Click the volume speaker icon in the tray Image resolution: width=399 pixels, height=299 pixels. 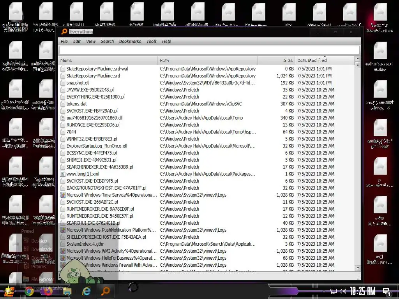click(x=343, y=291)
